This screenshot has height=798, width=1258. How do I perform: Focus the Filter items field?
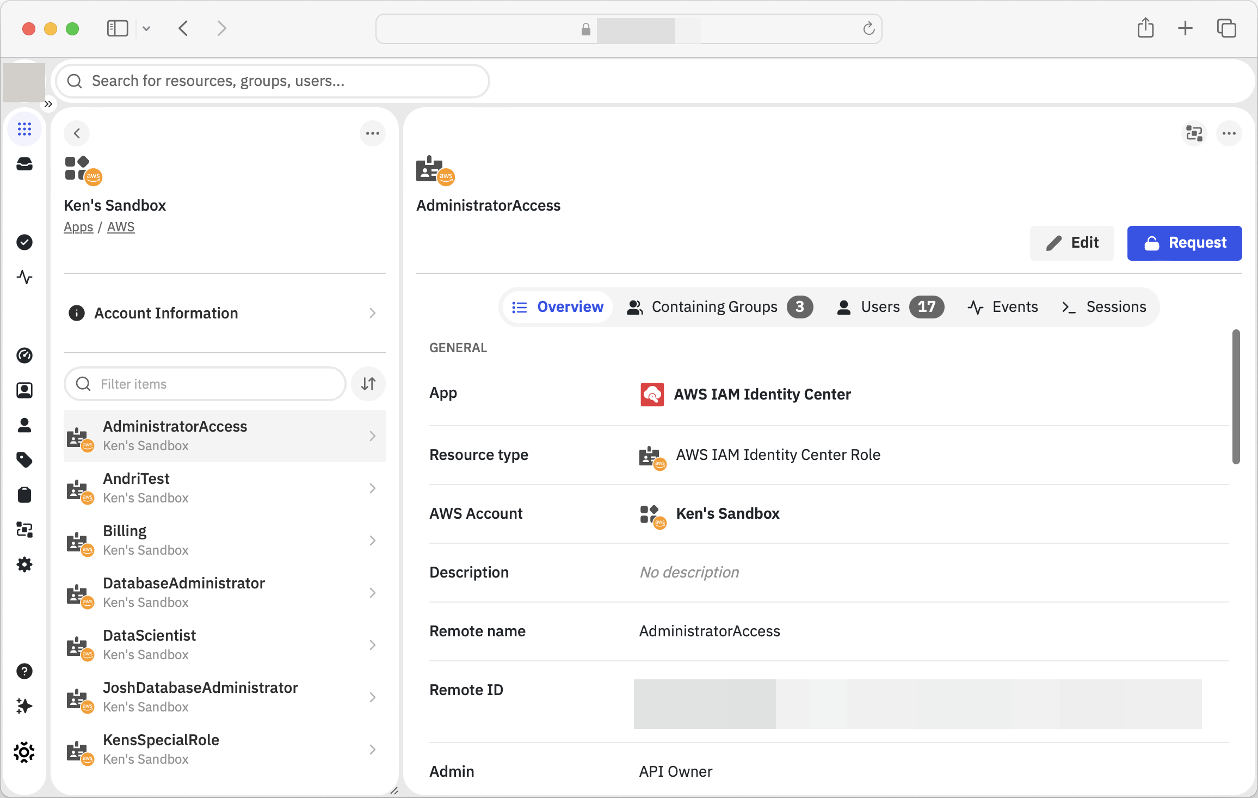coord(205,384)
